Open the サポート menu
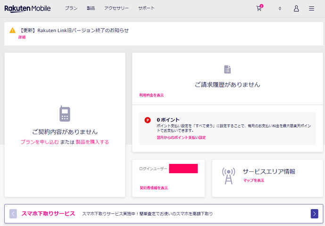This screenshot has height=226, width=325. (x=146, y=8)
